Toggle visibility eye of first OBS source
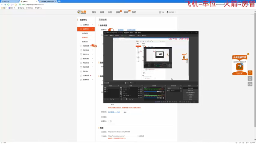Image resolution: width=256 pixels, height=144 pixels. [x=139, y=88]
